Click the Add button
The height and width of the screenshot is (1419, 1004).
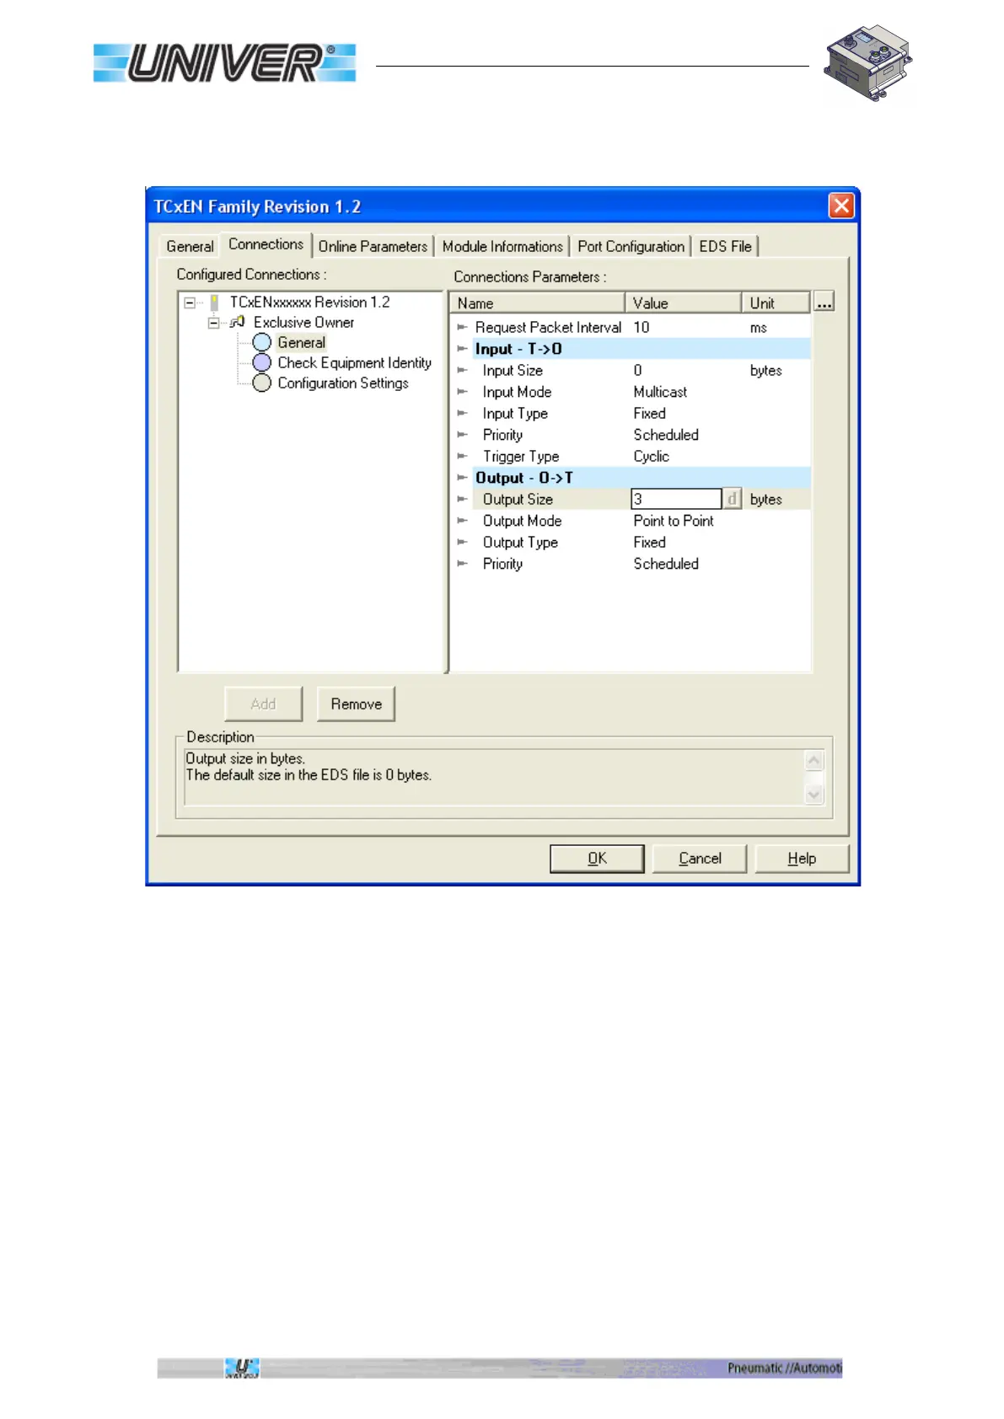coord(263,704)
